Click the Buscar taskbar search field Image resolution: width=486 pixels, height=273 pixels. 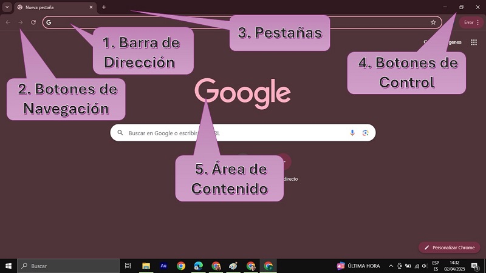pyautogui.click(x=68, y=266)
